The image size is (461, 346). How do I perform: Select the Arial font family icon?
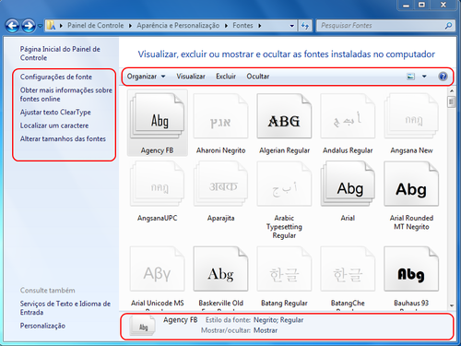pyautogui.click(x=348, y=184)
